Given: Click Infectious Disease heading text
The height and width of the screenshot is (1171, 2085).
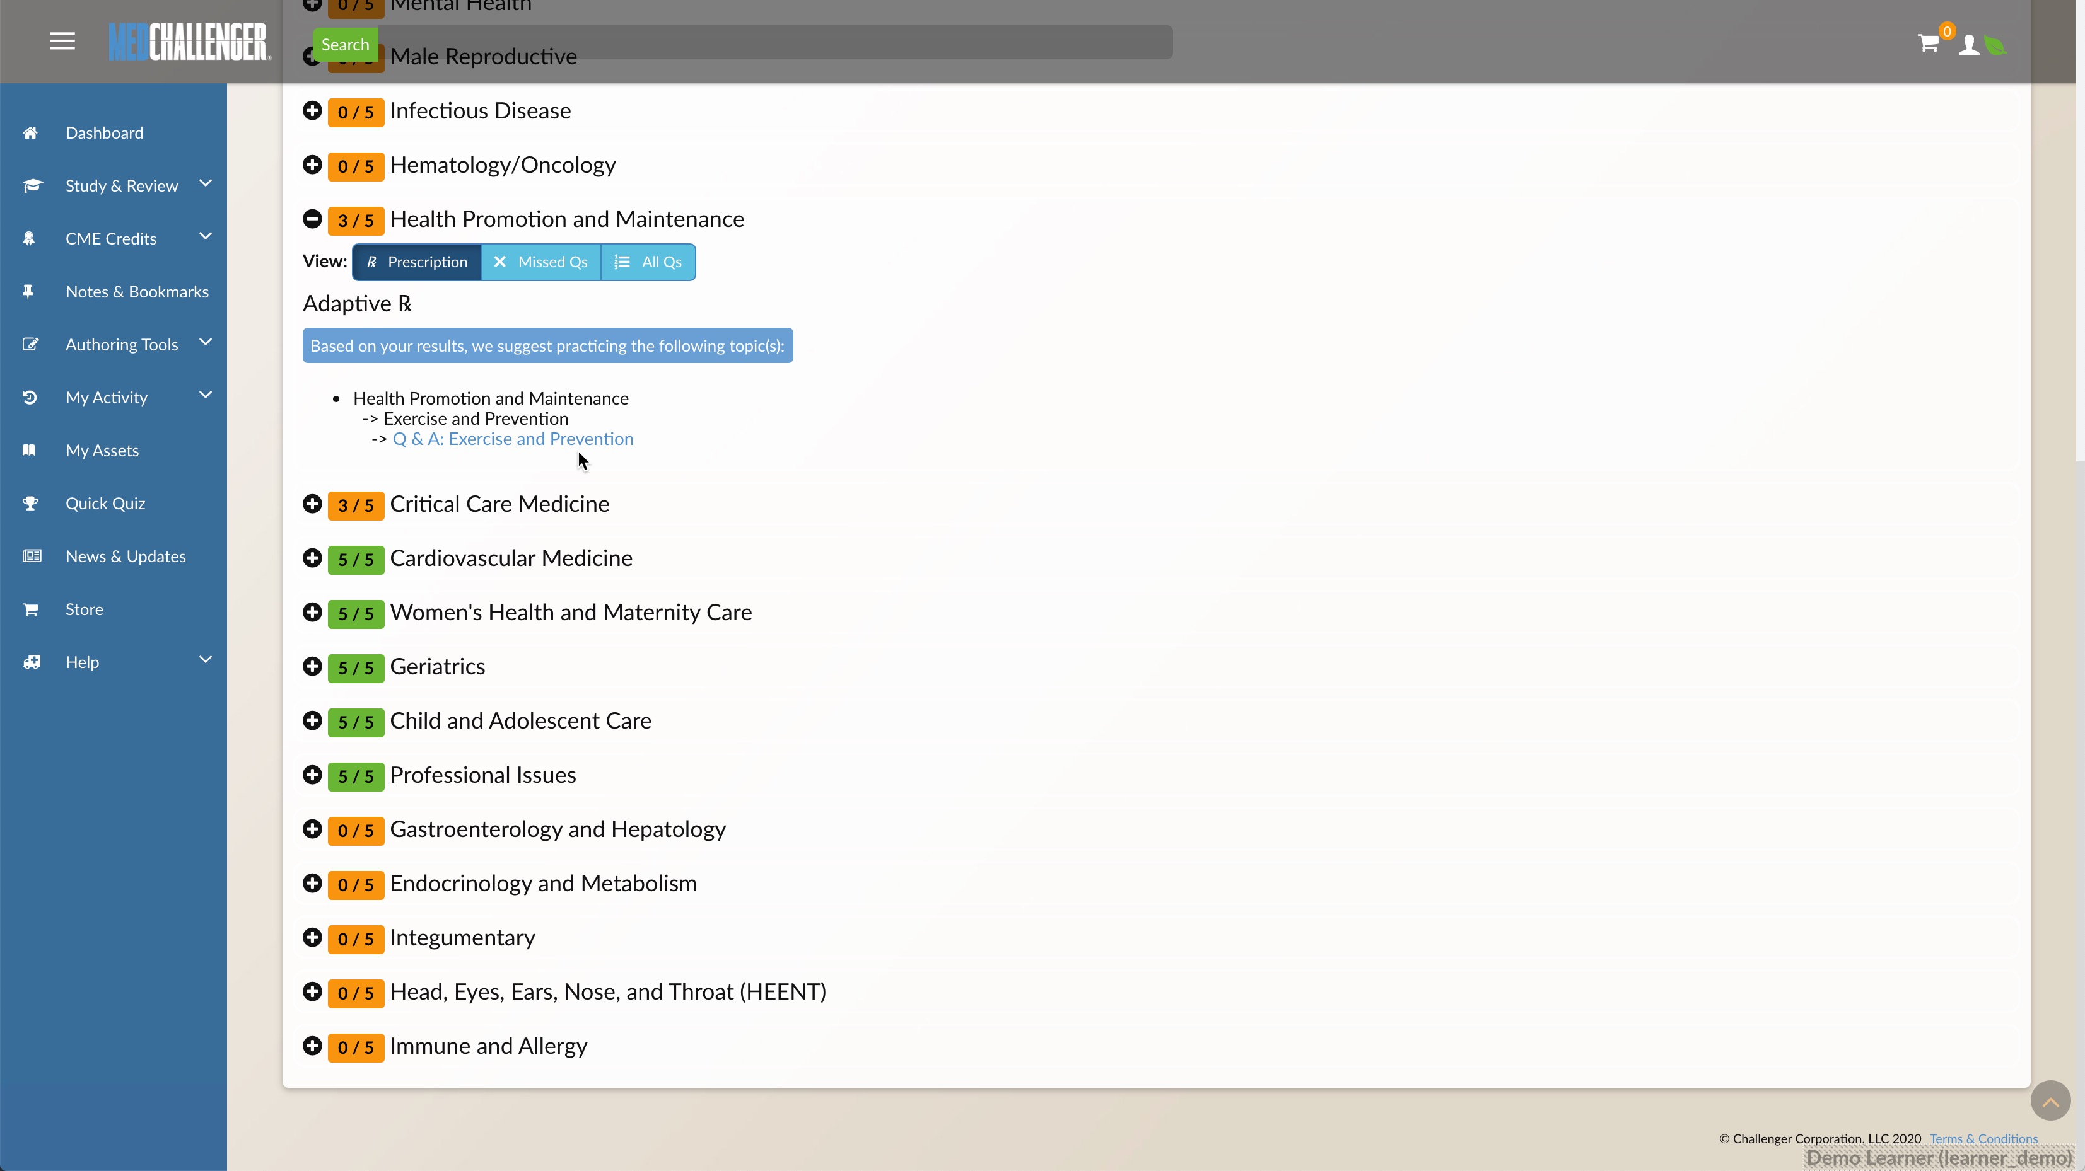Looking at the screenshot, I should tap(481, 111).
